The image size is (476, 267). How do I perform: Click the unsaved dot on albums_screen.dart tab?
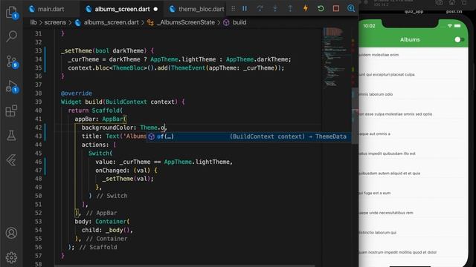click(x=155, y=9)
